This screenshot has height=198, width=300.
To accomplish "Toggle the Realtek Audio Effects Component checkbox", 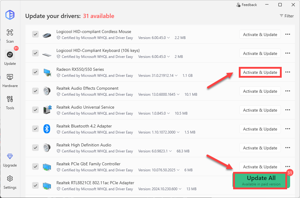I will [35, 91].
